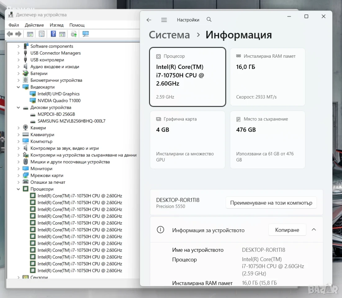
Task: Click Scan for hardware changes monitor icon
Action: (x=86, y=34)
